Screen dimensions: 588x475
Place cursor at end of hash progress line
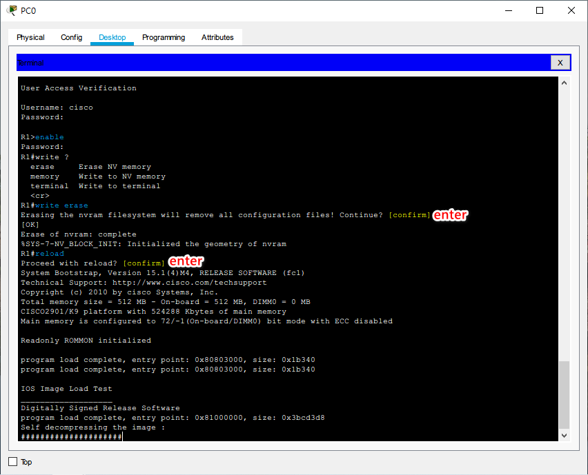(122, 437)
